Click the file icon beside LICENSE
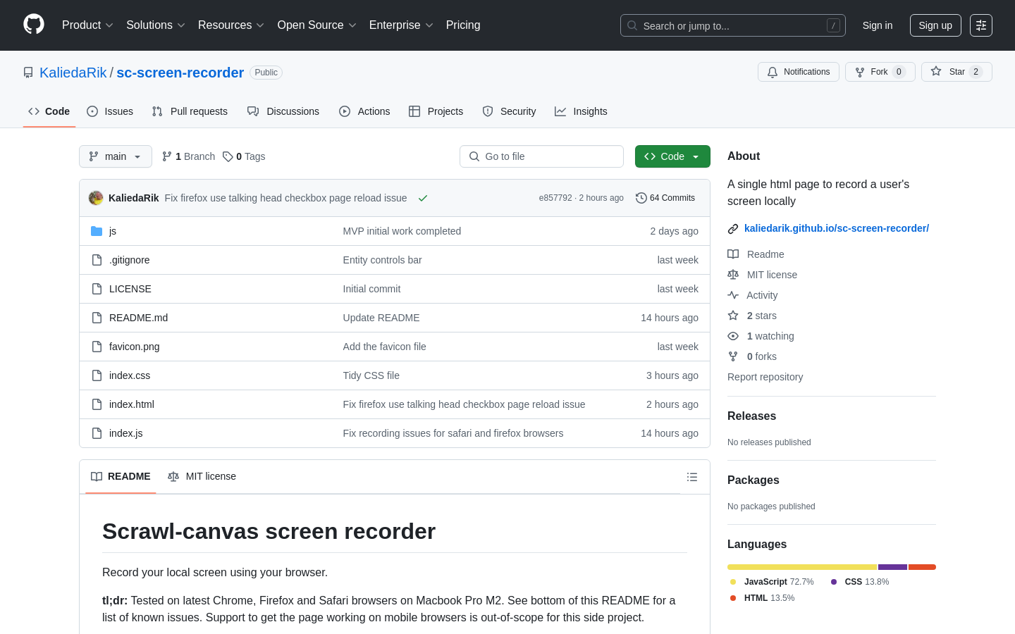The image size is (1015, 634). click(x=97, y=289)
